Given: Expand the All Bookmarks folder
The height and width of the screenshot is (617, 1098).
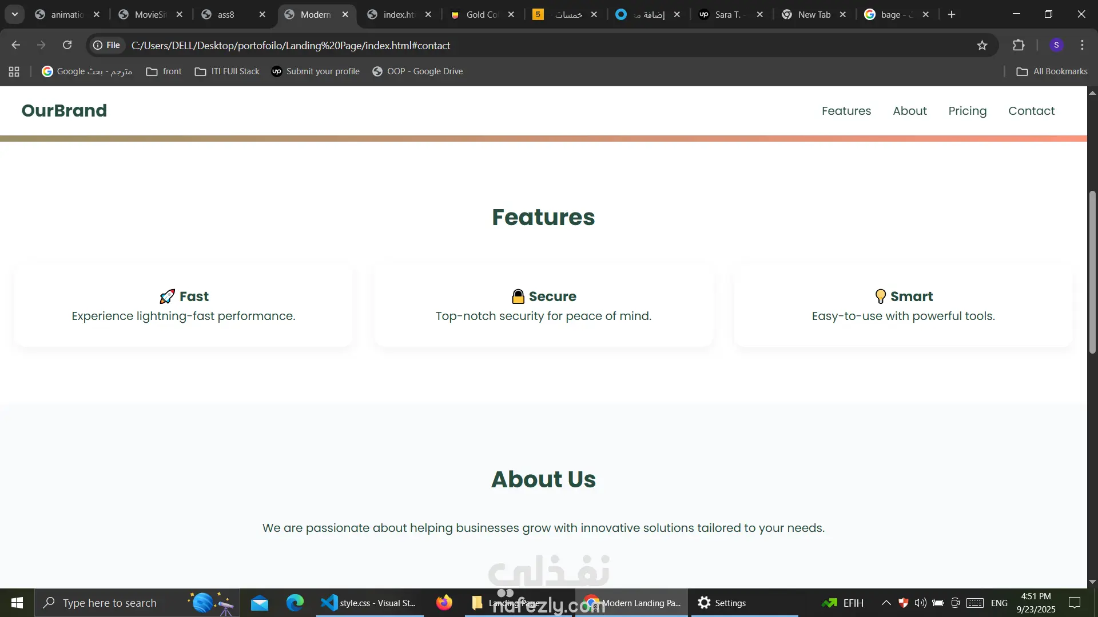Looking at the screenshot, I should (x=1052, y=71).
